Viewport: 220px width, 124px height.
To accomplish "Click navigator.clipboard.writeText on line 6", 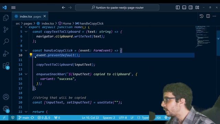I will pos(64,37).
